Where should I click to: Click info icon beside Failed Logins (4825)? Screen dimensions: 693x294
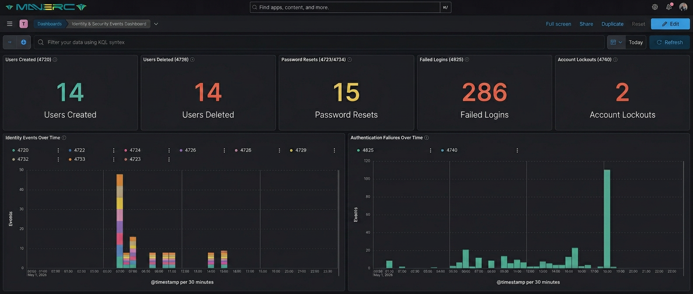tap(467, 59)
